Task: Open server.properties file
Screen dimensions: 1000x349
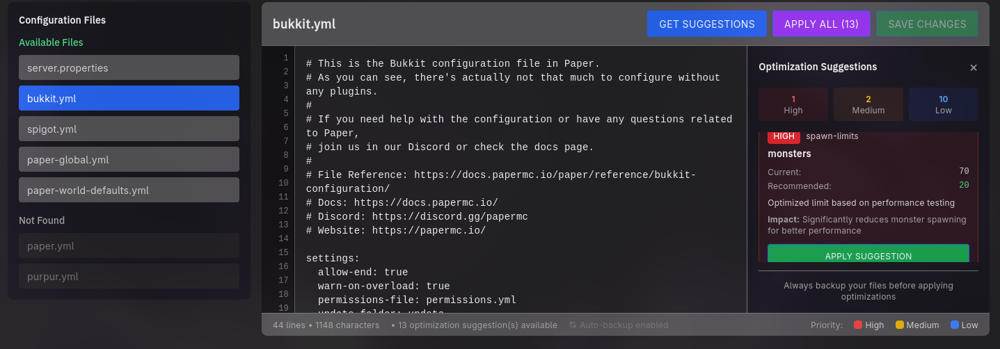Action: [129, 67]
